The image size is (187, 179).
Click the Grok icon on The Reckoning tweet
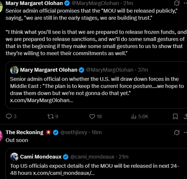point(177,132)
